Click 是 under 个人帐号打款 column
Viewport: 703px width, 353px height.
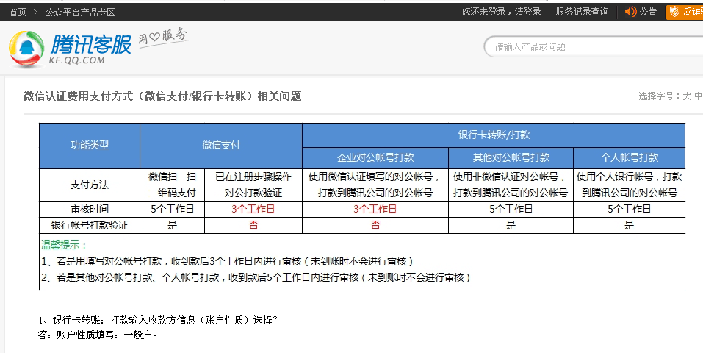pyautogui.click(x=629, y=226)
